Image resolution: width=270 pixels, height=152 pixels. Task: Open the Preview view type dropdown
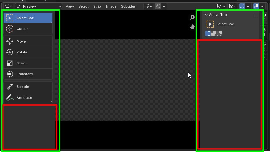[x=38, y=6]
